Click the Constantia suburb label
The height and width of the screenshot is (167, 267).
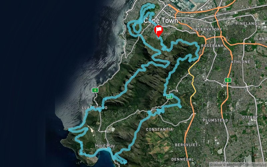tap(160, 129)
